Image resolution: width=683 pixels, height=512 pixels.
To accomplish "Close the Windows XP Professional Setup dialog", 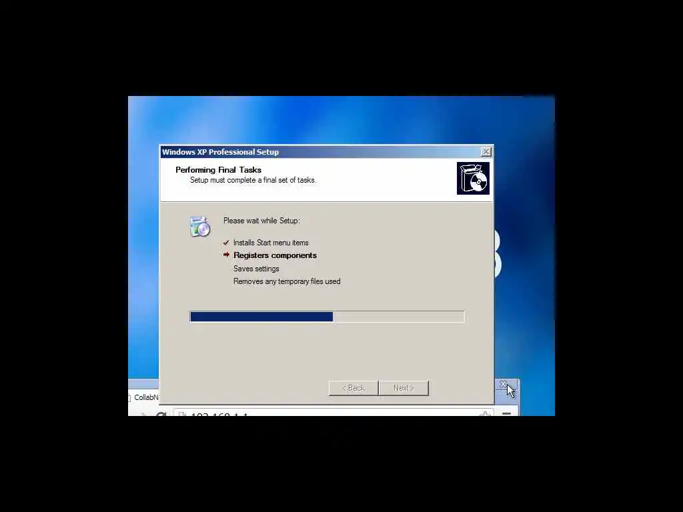I will tap(486, 151).
